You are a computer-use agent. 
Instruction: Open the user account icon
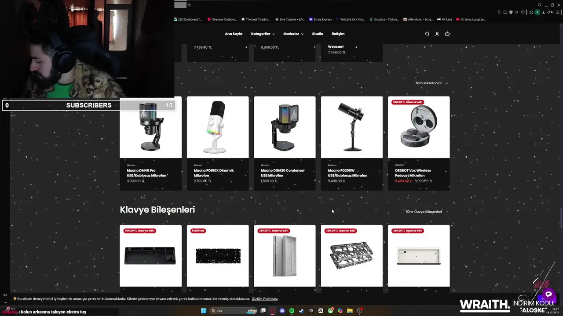[x=437, y=34]
